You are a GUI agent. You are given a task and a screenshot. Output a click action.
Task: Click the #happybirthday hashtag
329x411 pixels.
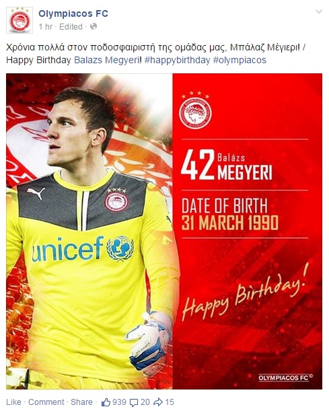coord(177,60)
